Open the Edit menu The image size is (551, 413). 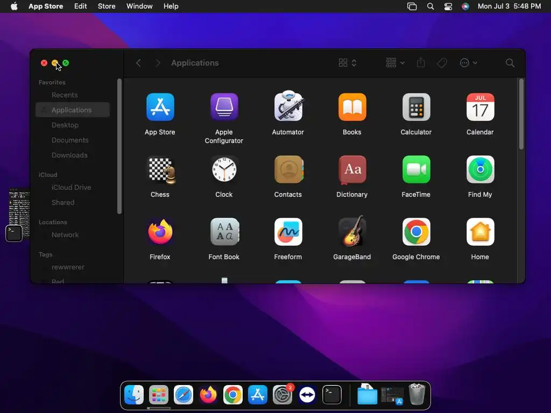coord(81,6)
